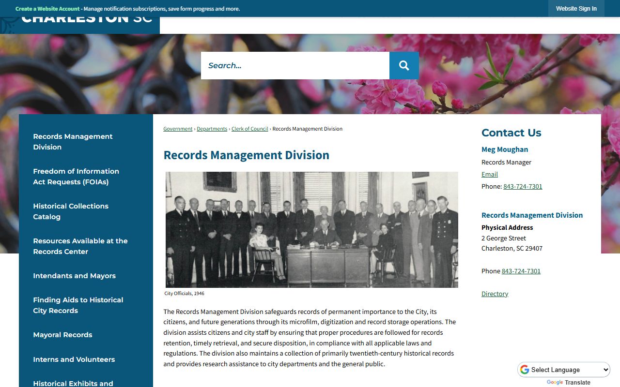Screen dimensions: 620x387
Task: Click into the Search text field
Action: [295, 65]
